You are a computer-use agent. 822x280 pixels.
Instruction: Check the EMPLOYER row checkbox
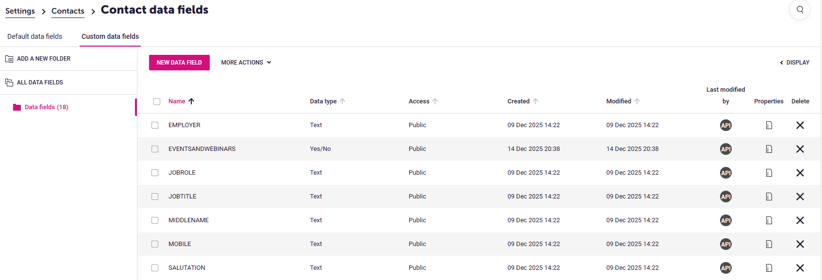click(155, 125)
